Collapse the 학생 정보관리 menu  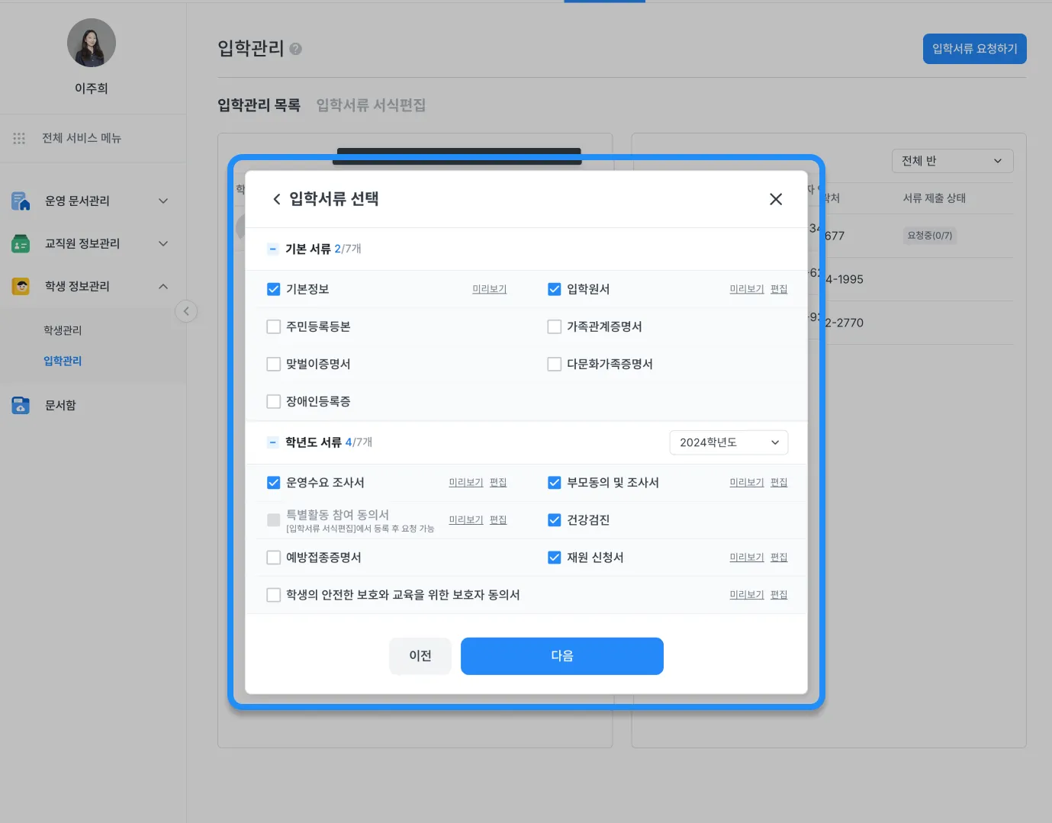163,286
